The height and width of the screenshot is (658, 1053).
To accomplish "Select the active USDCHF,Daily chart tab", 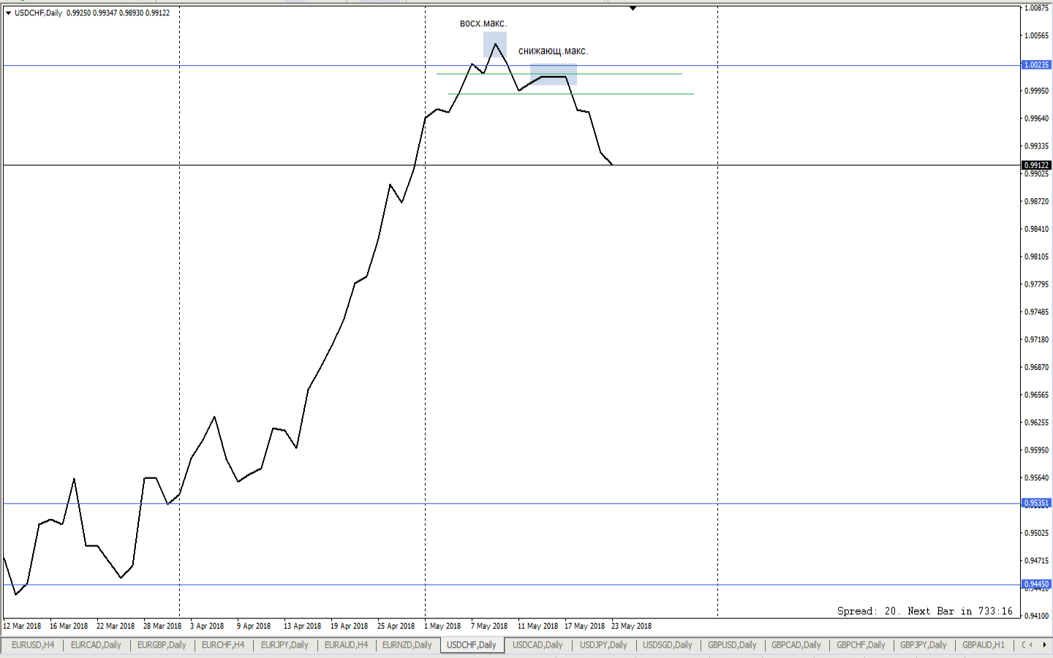I will click(472, 645).
